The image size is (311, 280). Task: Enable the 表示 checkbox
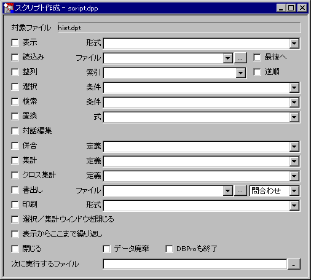click(x=15, y=43)
